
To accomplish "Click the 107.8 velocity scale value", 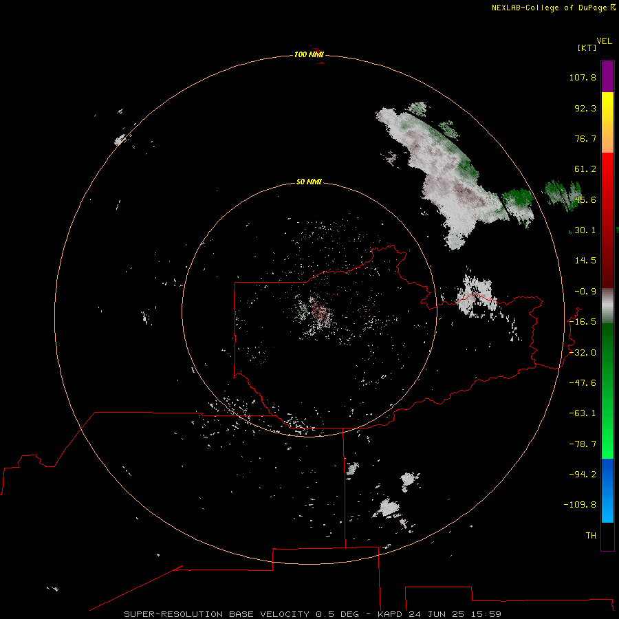I will tap(583, 77).
